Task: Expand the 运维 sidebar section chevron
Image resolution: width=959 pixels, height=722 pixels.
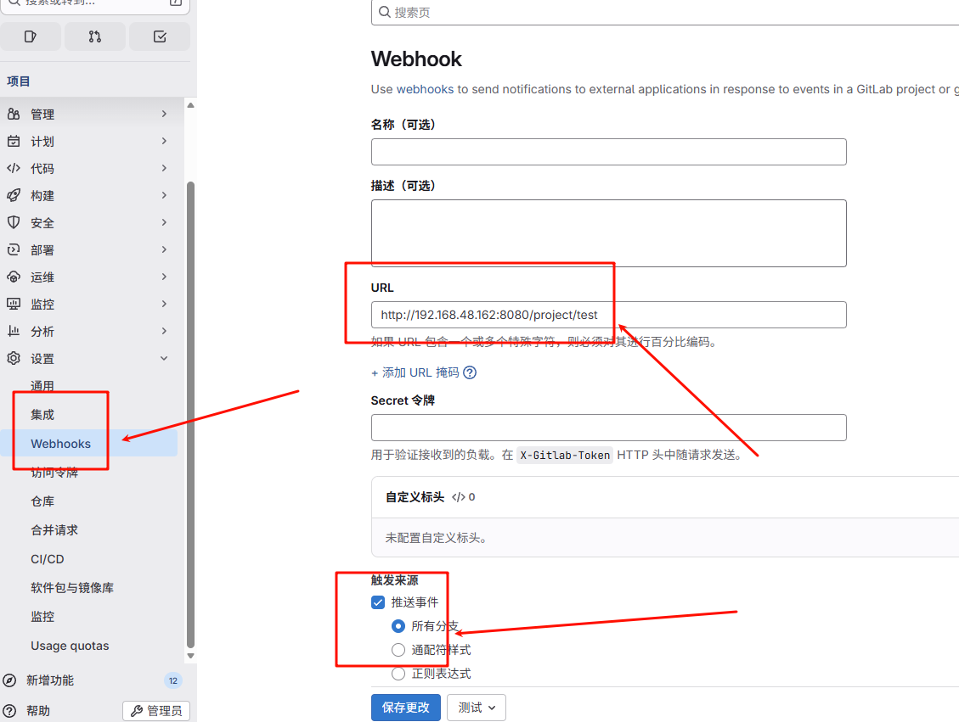Action: point(164,277)
